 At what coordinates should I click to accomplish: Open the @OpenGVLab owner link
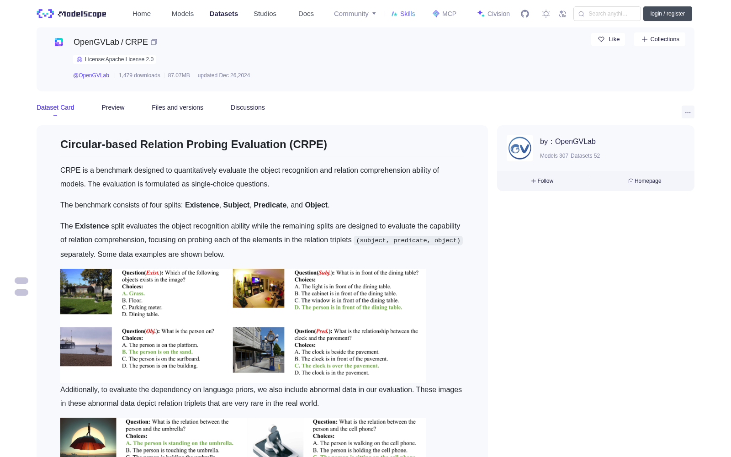click(x=91, y=75)
